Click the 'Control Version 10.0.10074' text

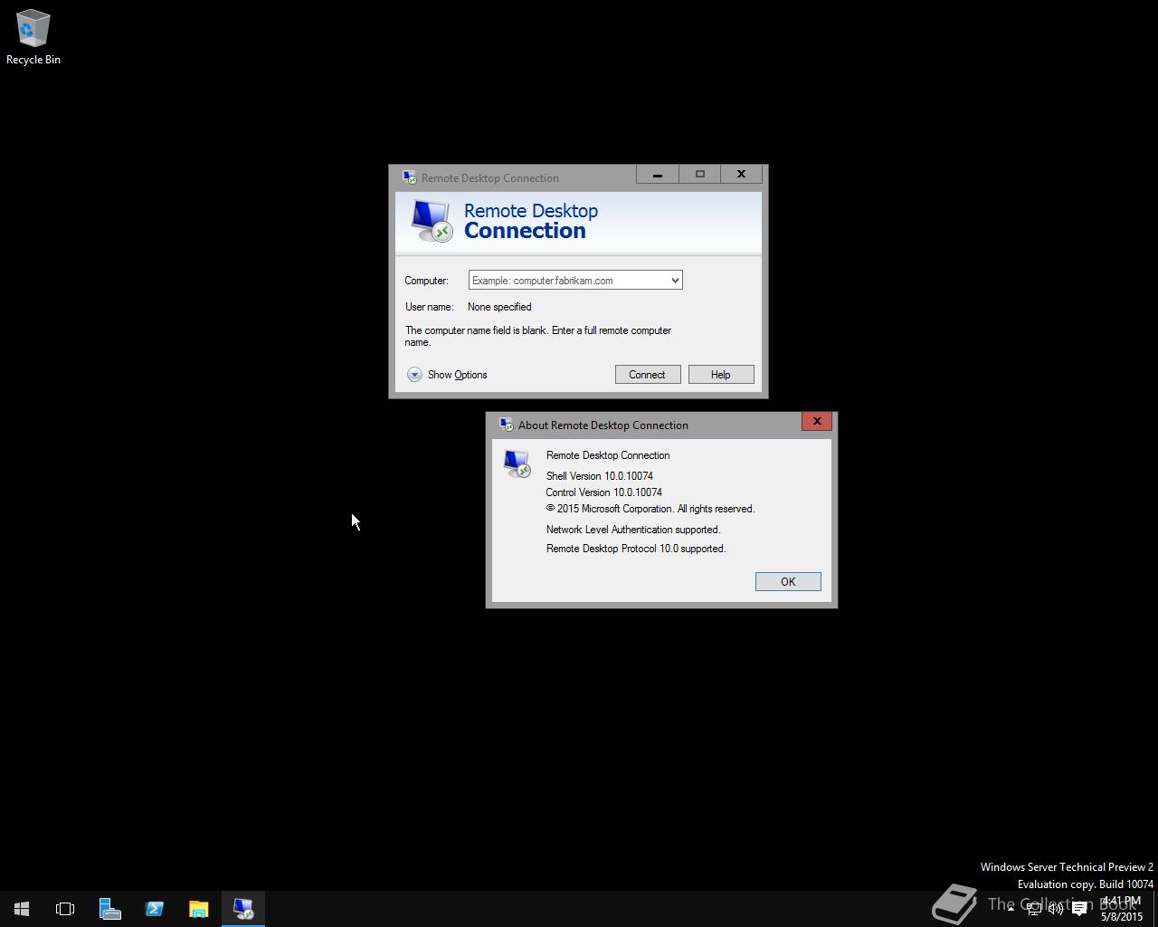click(604, 492)
